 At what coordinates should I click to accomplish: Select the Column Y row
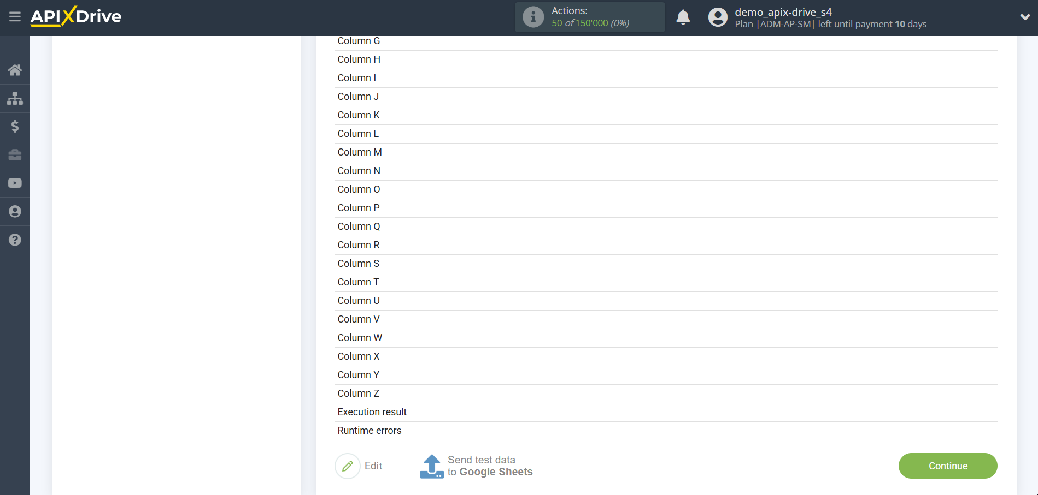click(666, 375)
